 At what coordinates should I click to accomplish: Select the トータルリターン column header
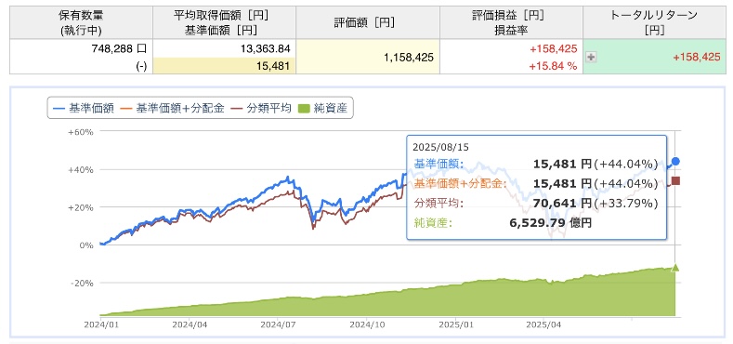point(654,22)
